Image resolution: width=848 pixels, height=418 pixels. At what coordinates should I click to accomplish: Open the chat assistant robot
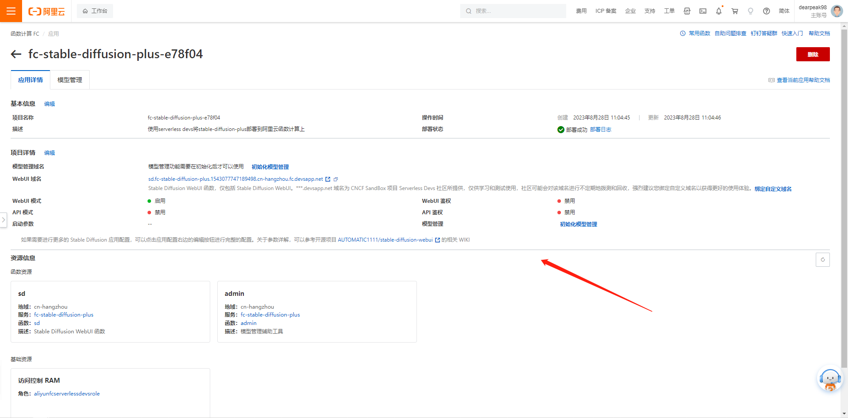pyautogui.click(x=830, y=379)
